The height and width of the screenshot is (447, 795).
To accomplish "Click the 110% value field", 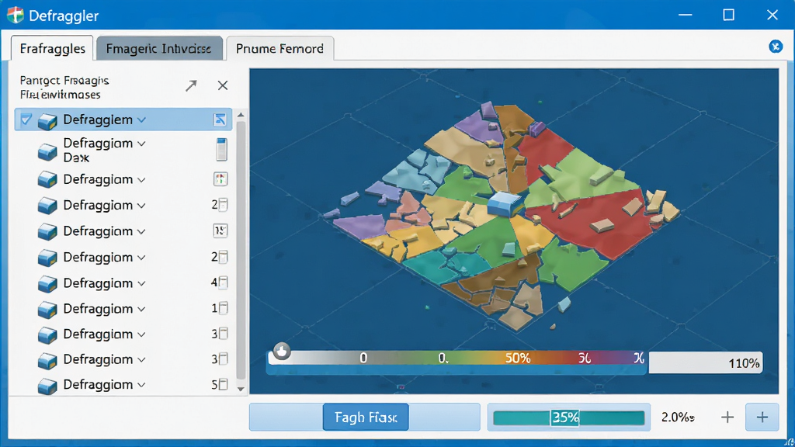I will [706, 363].
